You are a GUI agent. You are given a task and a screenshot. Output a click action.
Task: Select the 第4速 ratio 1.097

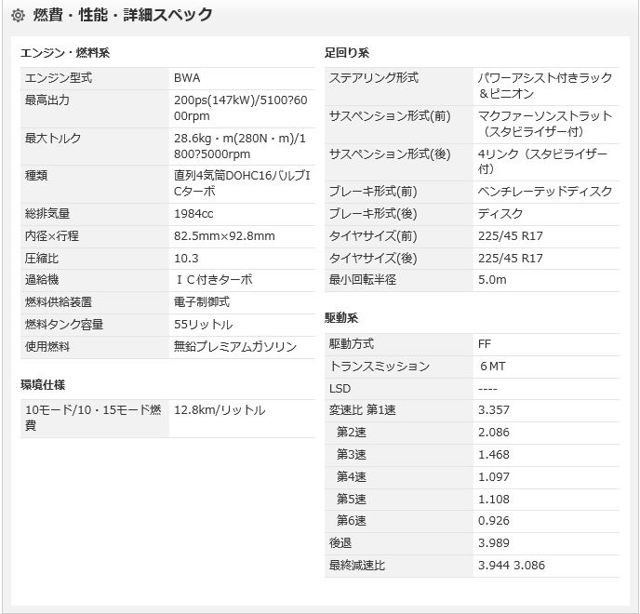493,477
